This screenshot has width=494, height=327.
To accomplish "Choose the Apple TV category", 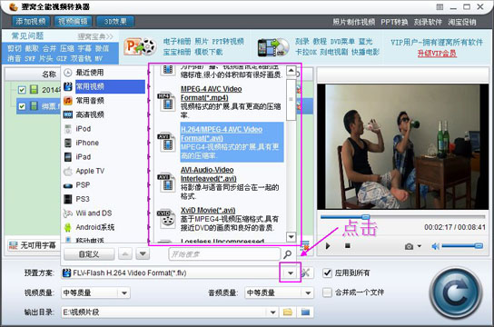I will [104, 171].
